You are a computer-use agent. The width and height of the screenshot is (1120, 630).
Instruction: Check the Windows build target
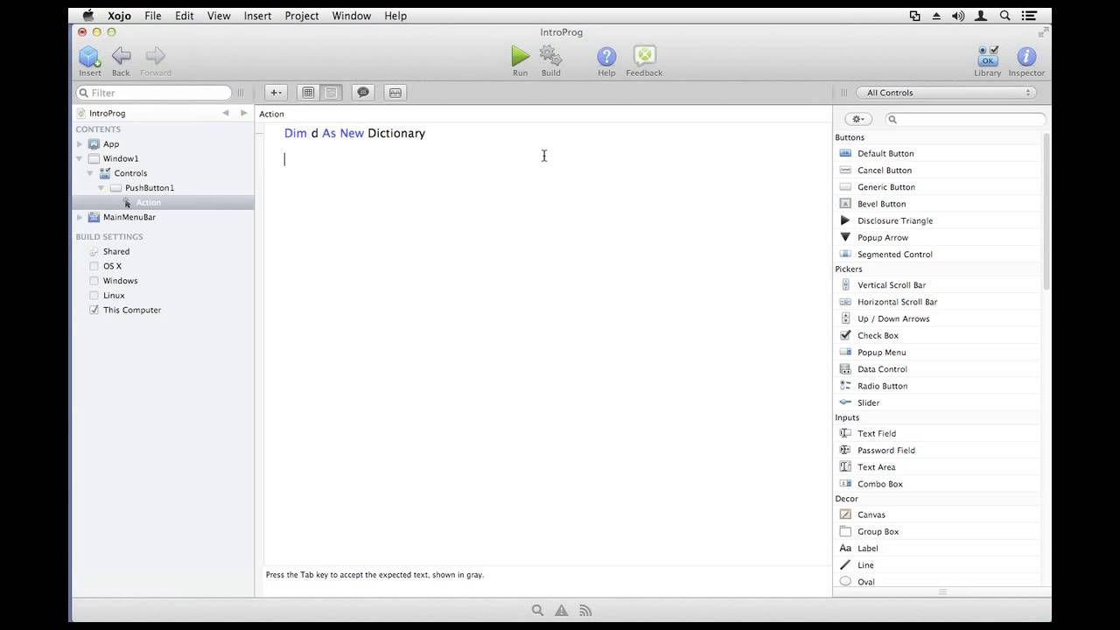click(94, 281)
